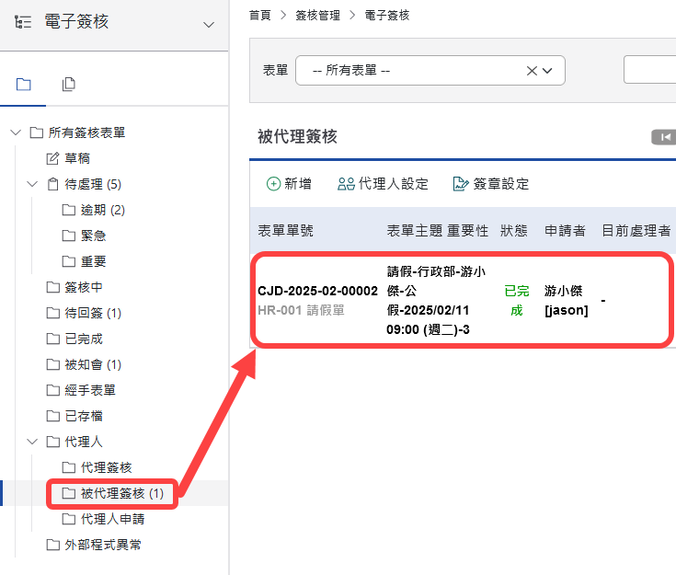Click the 狀態 column header

click(x=514, y=231)
